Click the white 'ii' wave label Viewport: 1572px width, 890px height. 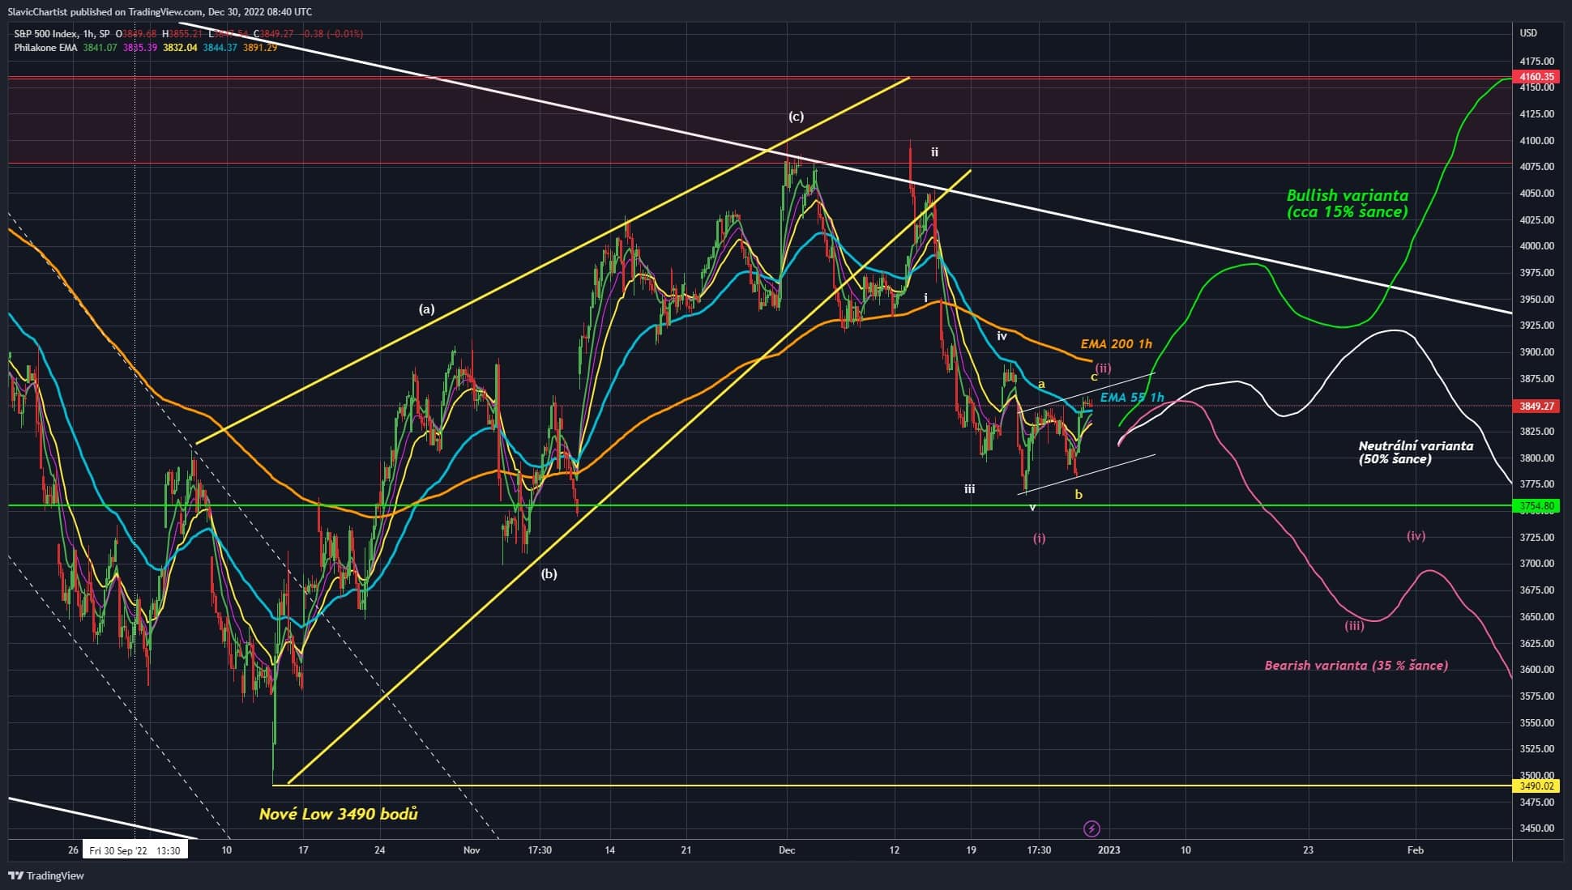click(934, 152)
